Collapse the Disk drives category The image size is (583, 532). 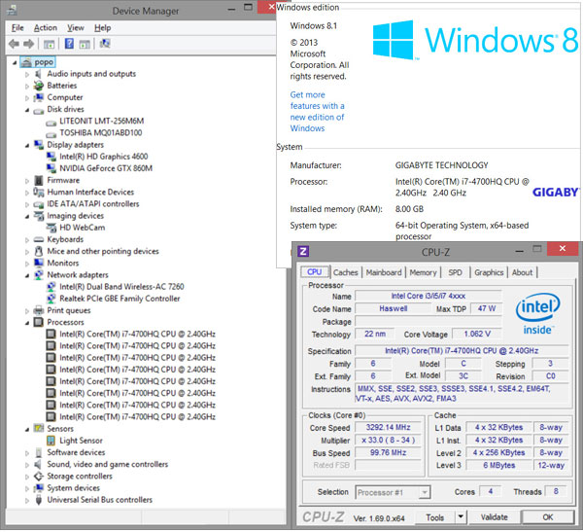27,110
